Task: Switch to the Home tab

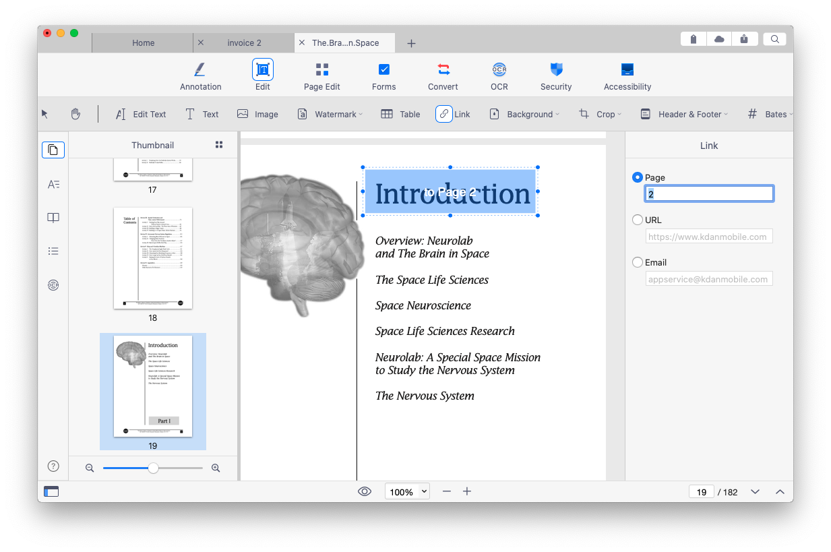Action: click(x=143, y=42)
